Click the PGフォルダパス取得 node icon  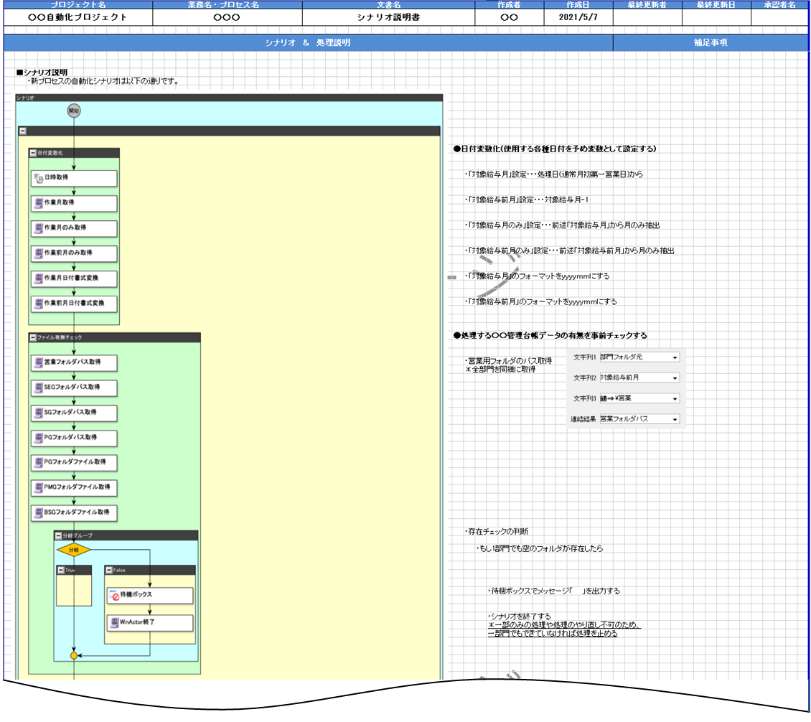[x=38, y=438]
